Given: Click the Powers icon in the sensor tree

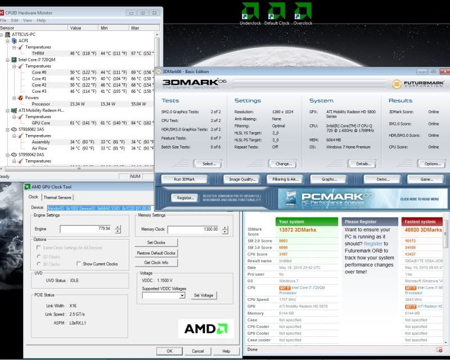Looking at the screenshot, I should click(x=21, y=98).
